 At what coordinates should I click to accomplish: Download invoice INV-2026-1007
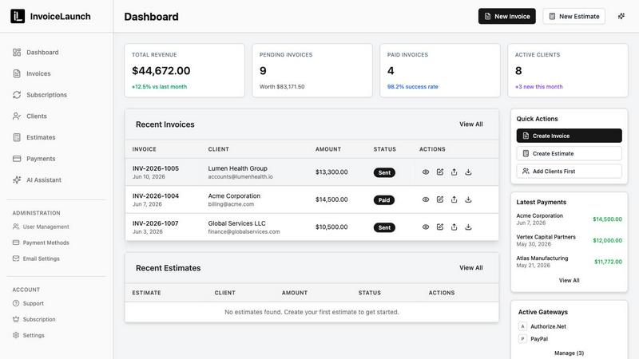click(468, 227)
